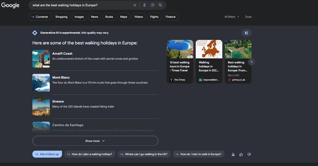Start voice search with microphone icon
The height and width of the screenshot is (166, 318).
point(144,5)
